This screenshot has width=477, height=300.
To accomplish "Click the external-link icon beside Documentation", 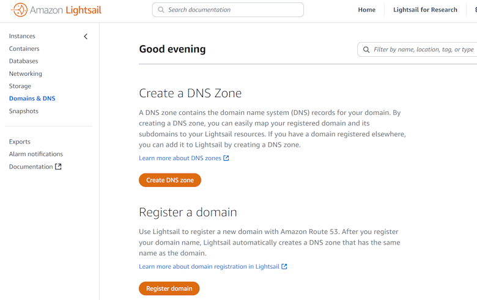I will [59, 167].
